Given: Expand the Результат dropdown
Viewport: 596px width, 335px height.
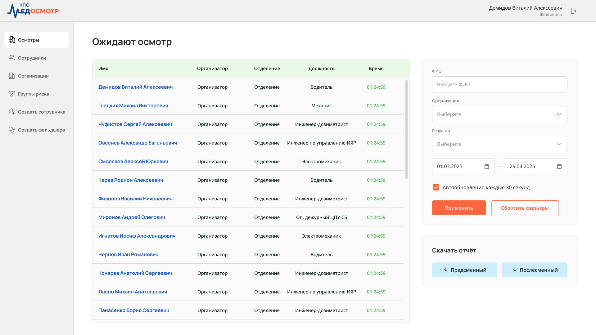Looking at the screenshot, I should coord(500,144).
